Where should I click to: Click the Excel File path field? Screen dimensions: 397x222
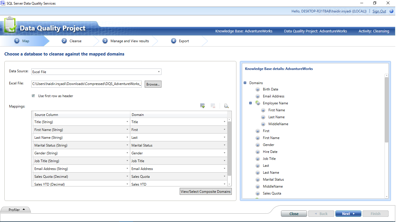coord(86,84)
